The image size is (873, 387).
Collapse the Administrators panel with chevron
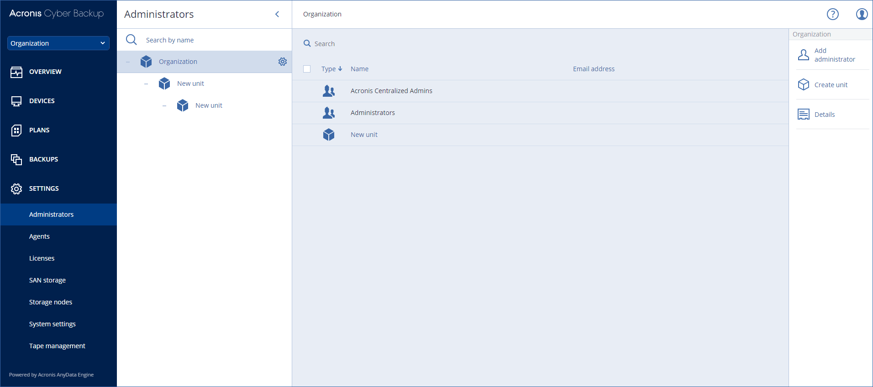[277, 14]
